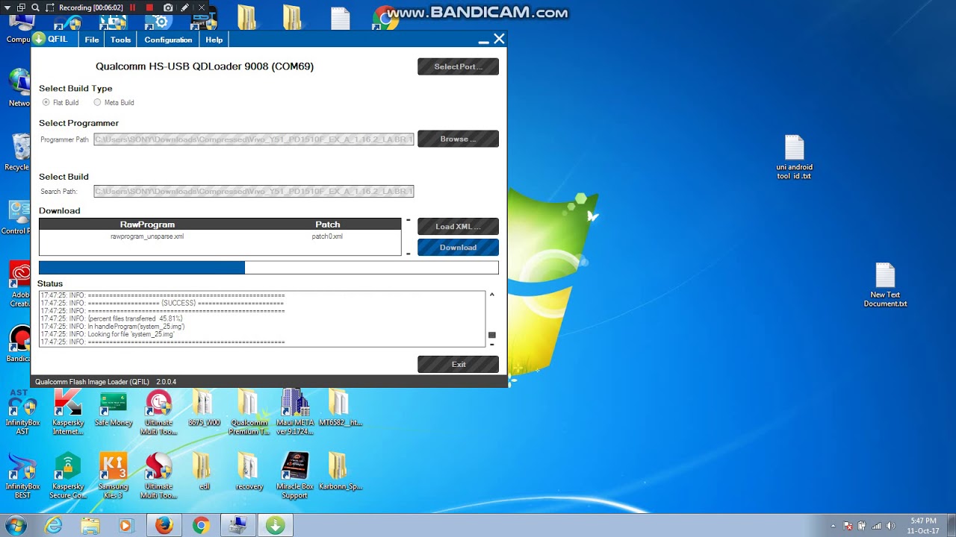This screenshot has height=537, width=956.
Task: Open Qualcomm Premium Tool folder
Action: tap(249, 412)
